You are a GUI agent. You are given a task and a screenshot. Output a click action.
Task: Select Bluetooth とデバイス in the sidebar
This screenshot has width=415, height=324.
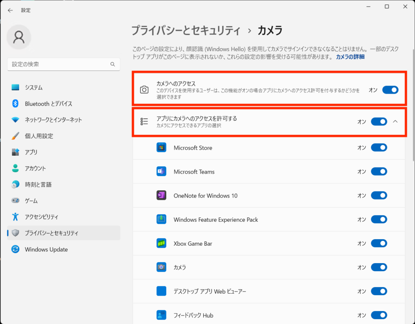pyautogui.click(x=48, y=104)
